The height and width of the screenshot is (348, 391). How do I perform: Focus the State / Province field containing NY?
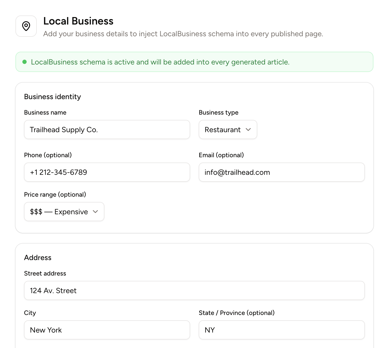pyautogui.click(x=282, y=330)
